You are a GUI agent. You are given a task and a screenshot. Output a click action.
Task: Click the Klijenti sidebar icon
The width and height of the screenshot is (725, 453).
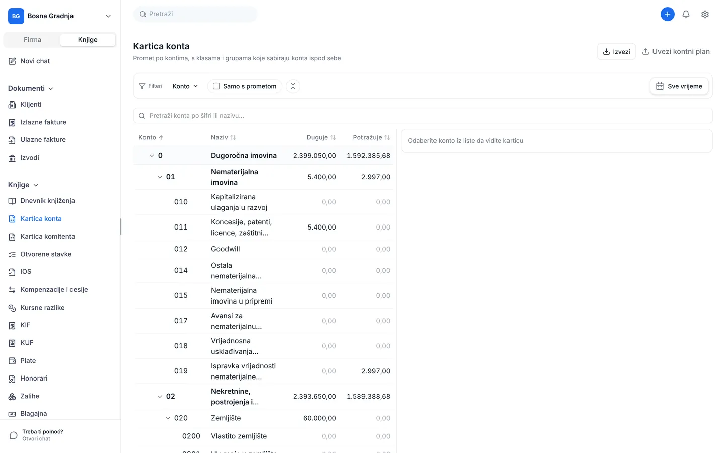click(12, 105)
